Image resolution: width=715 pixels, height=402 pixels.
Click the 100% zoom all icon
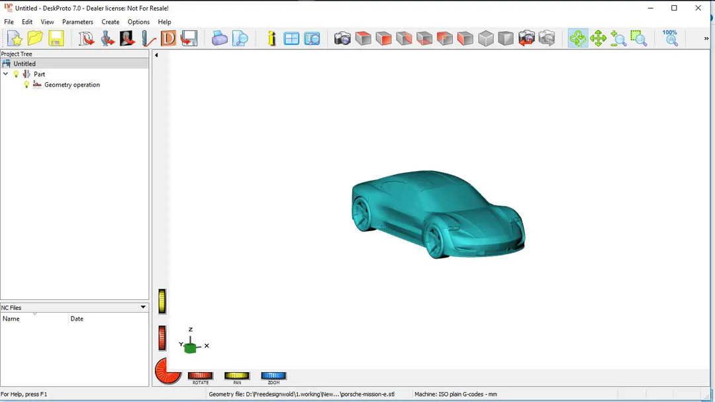tap(670, 38)
